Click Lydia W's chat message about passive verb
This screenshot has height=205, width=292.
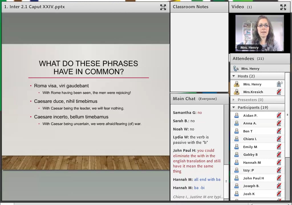[x=191, y=140]
